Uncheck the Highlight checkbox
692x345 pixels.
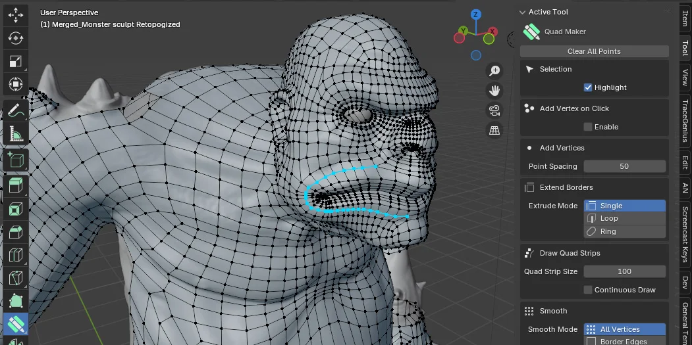tap(588, 87)
